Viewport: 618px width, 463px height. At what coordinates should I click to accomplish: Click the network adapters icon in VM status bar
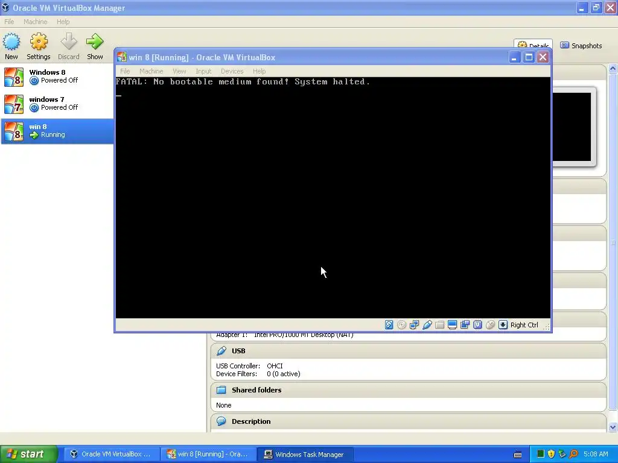414,325
